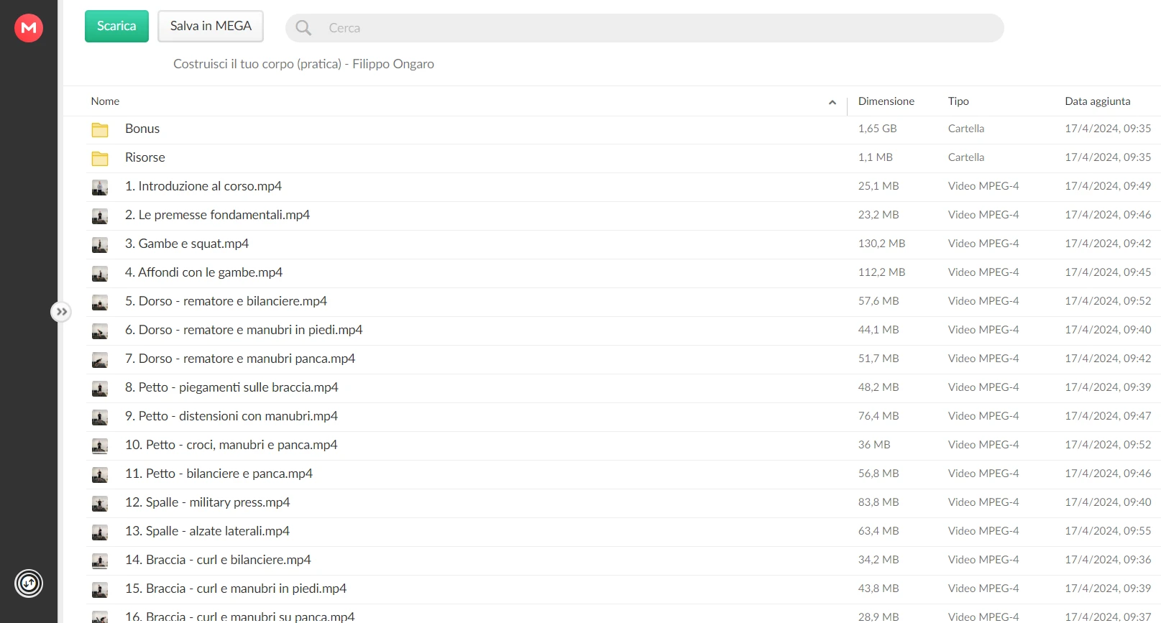Image resolution: width=1161 pixels, height=623 pixels.
Task: Click date 17/4/2024, 09:49
Action: coord(1108,186)
